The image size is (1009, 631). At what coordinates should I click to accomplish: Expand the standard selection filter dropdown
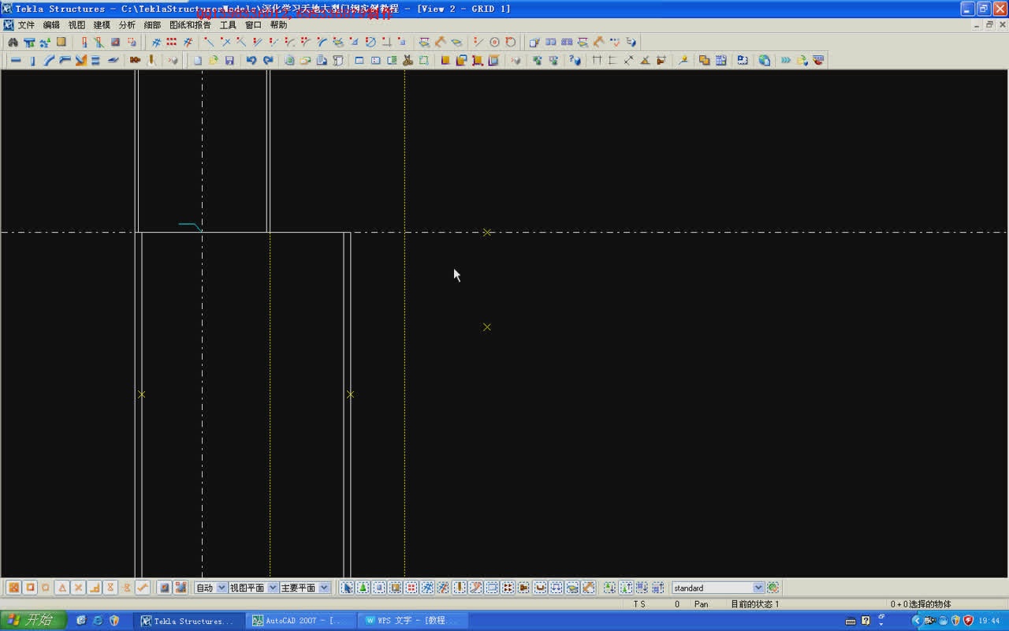[x=758, y=588]
